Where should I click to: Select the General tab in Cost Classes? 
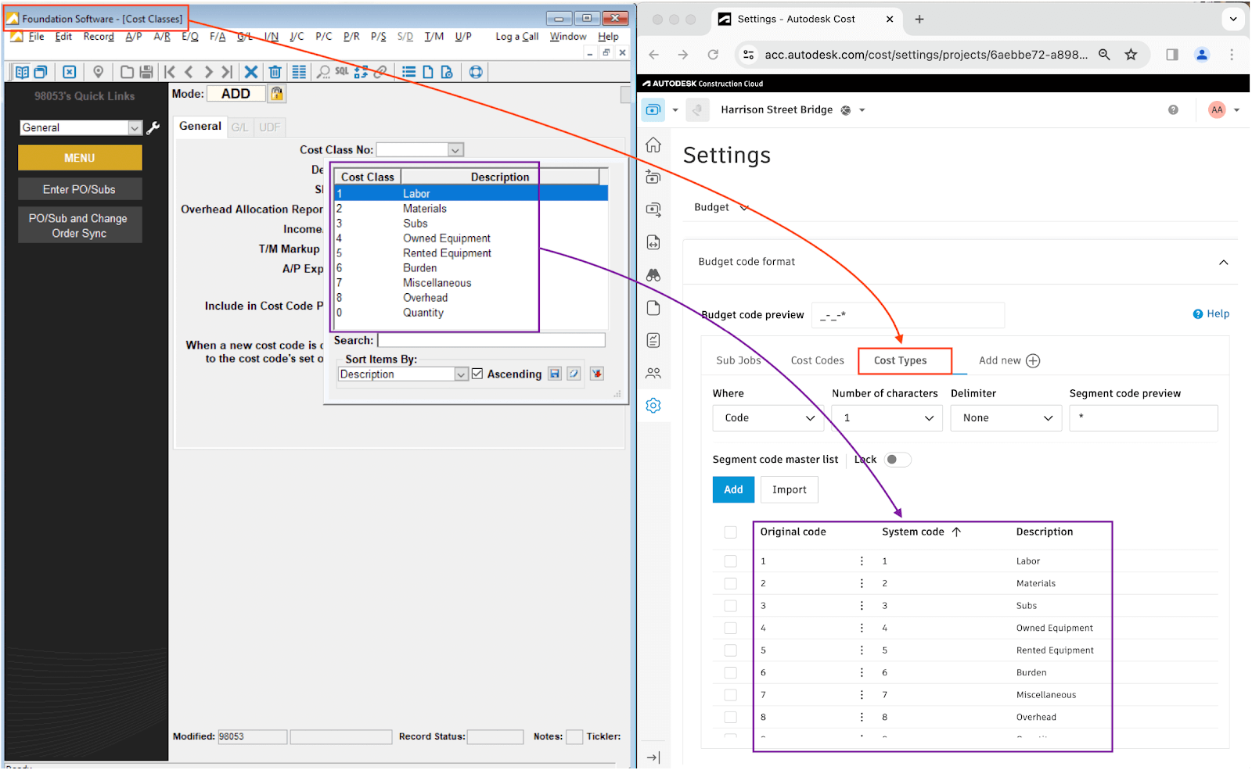point(200,127)
